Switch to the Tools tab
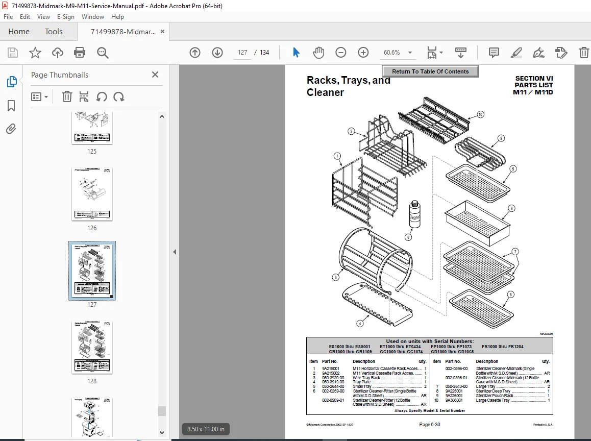The height and width of the screenshot is (441, 591). point(54,31)
